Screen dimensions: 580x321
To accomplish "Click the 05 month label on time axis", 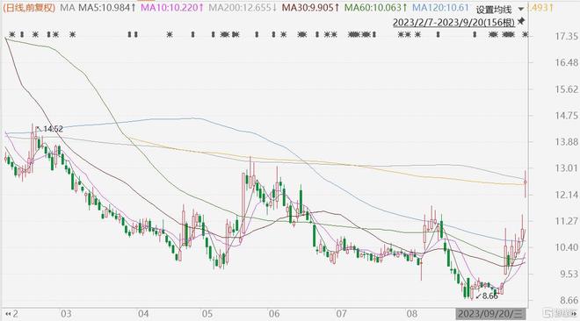I will pyautogui.click(x=207, y=314).
